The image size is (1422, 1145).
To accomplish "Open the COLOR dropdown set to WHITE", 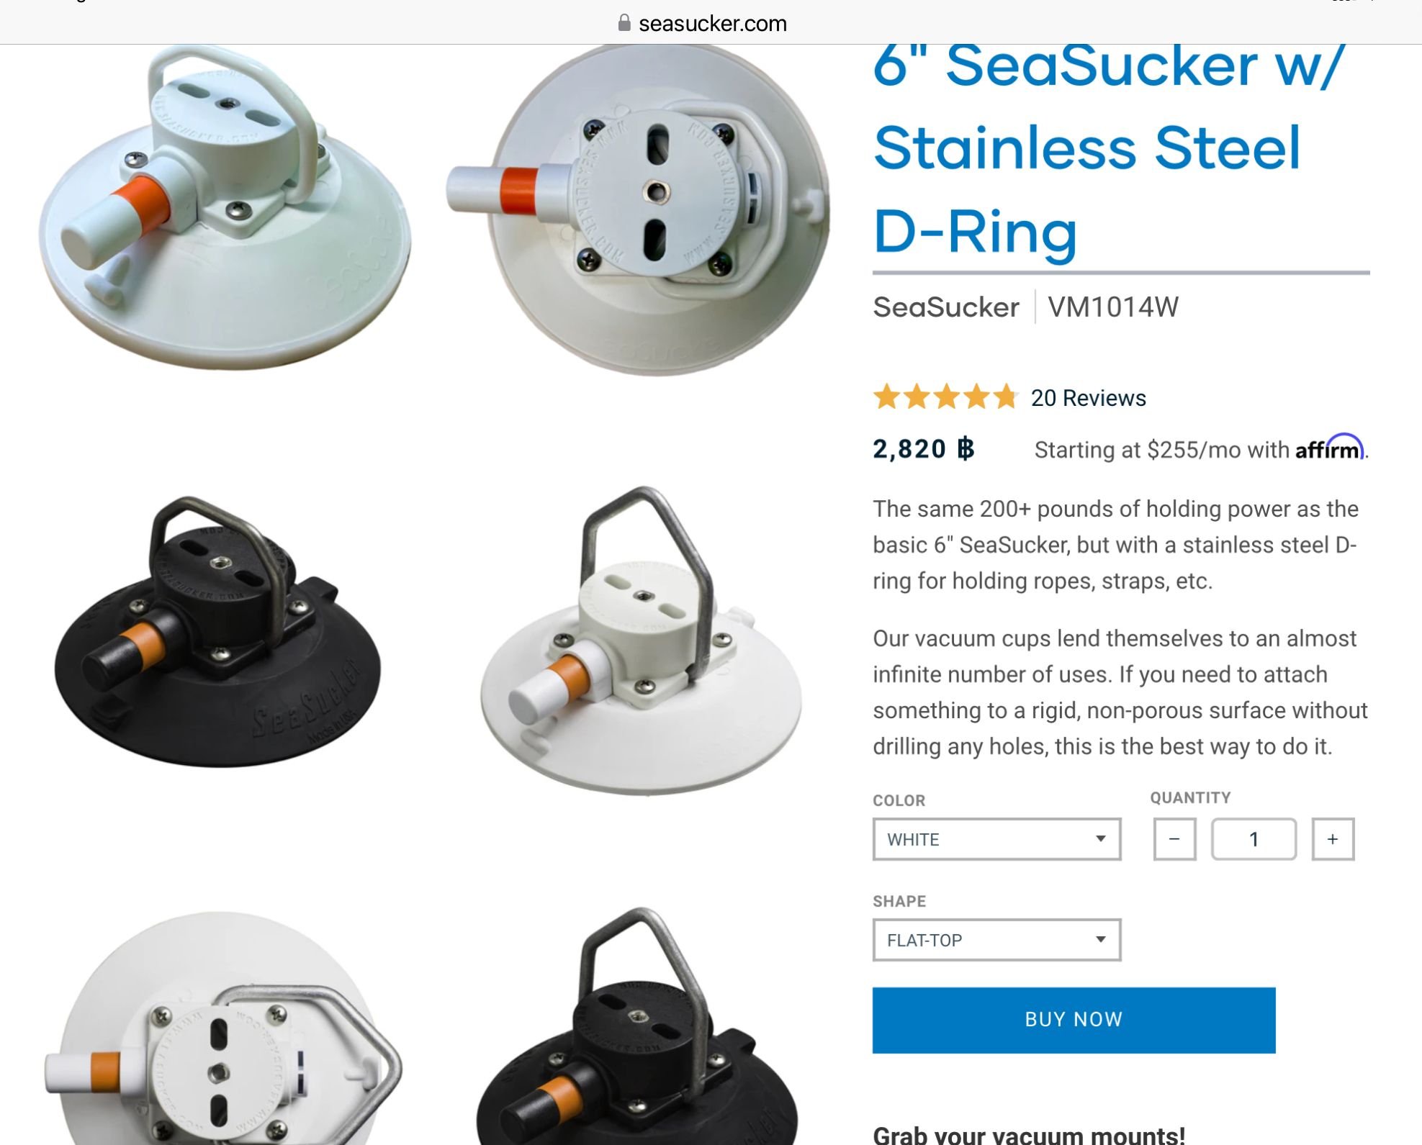I will pyautogui.click(x=996, y=839).
